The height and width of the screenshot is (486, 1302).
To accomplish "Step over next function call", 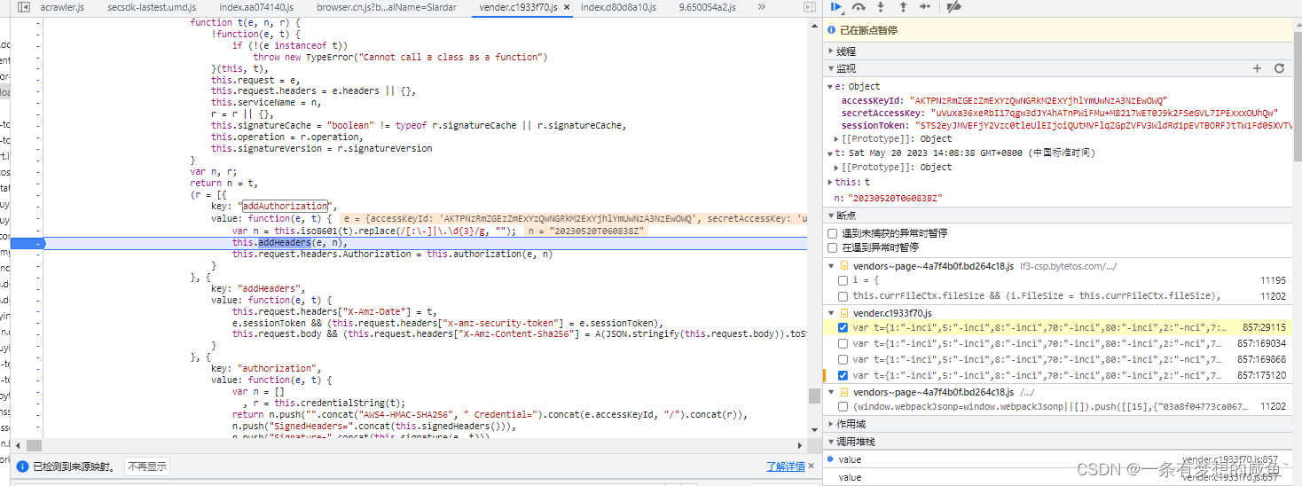I will click(859, 7).
